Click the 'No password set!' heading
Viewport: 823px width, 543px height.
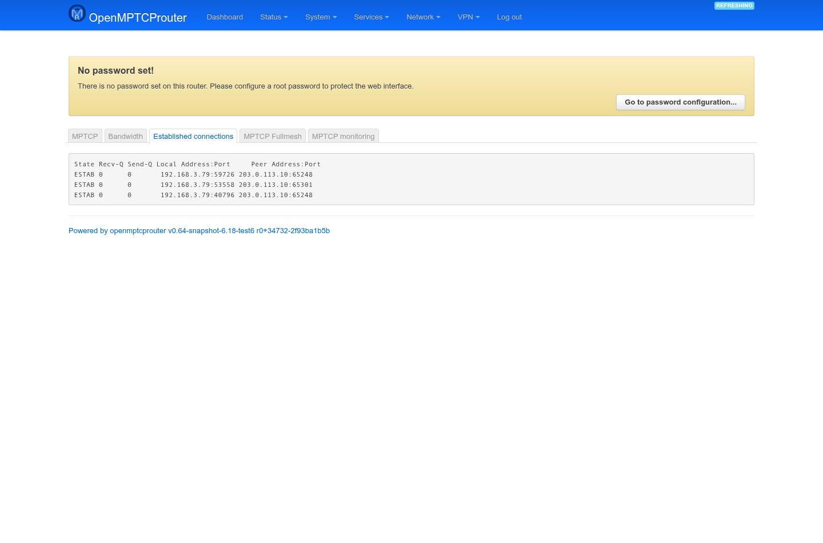115,71
